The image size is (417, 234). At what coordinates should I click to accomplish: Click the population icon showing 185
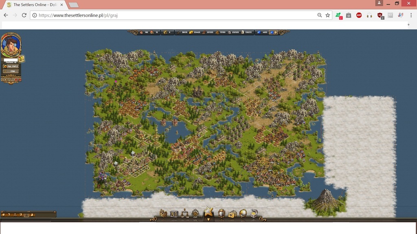coord(141,32)
